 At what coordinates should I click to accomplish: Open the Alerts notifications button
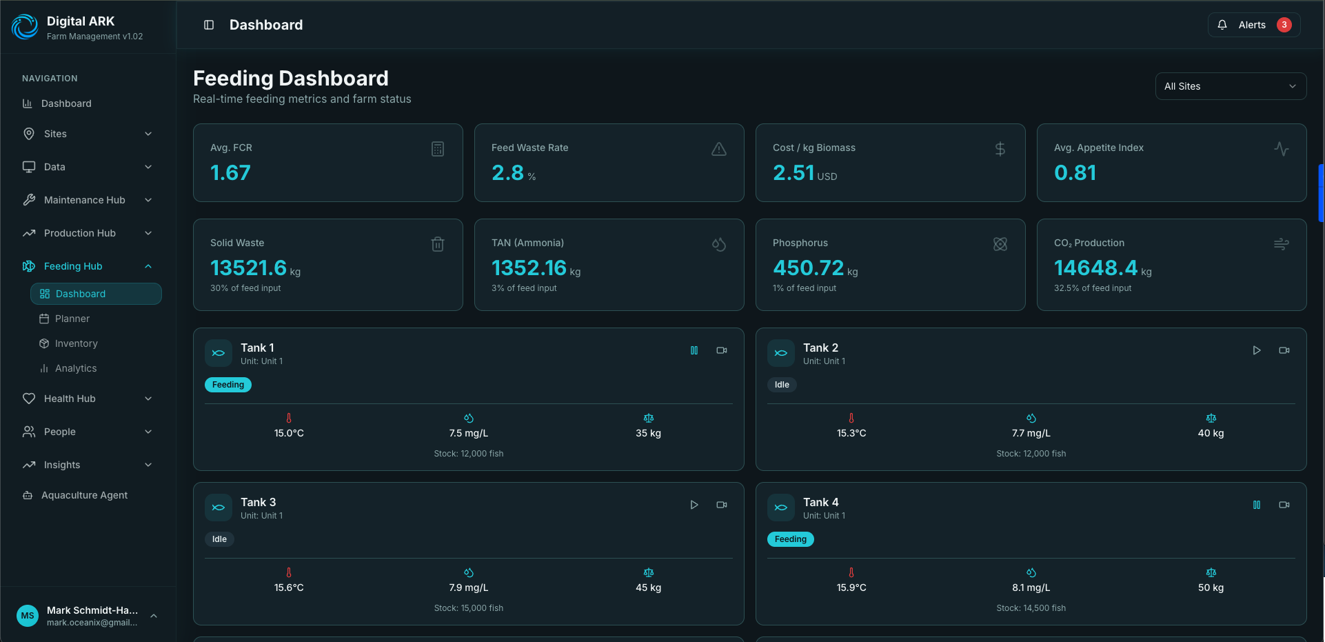click(x=1254, y=25)
